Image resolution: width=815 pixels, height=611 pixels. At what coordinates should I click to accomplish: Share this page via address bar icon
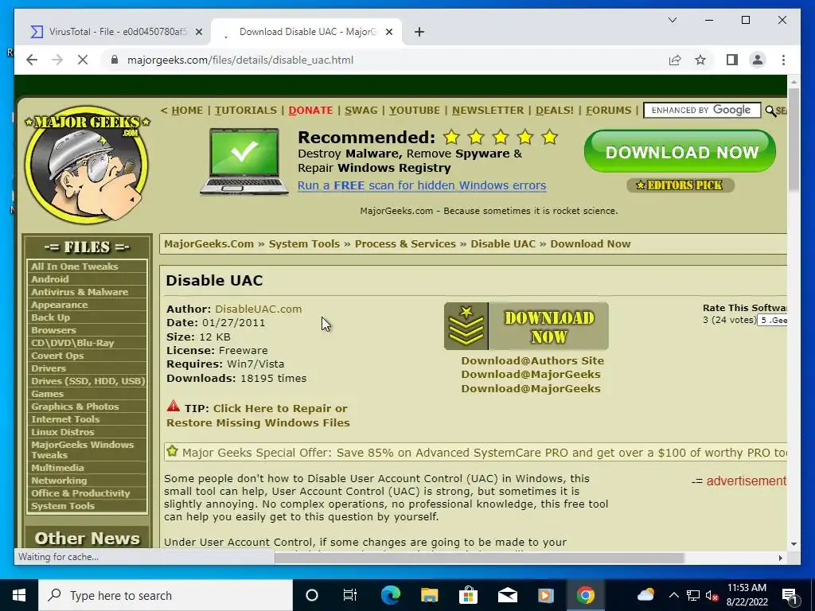(675, 60)
